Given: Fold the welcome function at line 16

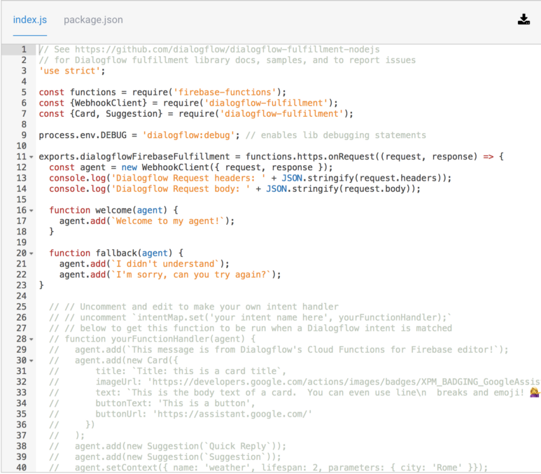Looking at the screenshot, I should pyautogui.click(x=31, y=211).
